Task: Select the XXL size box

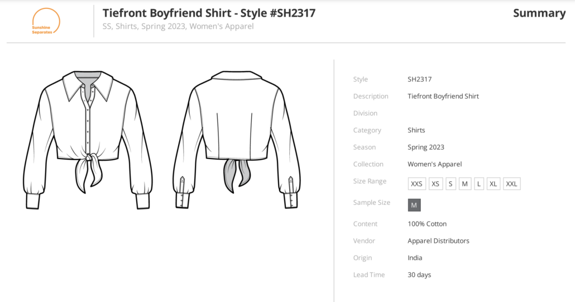Action: click(511, 184)
